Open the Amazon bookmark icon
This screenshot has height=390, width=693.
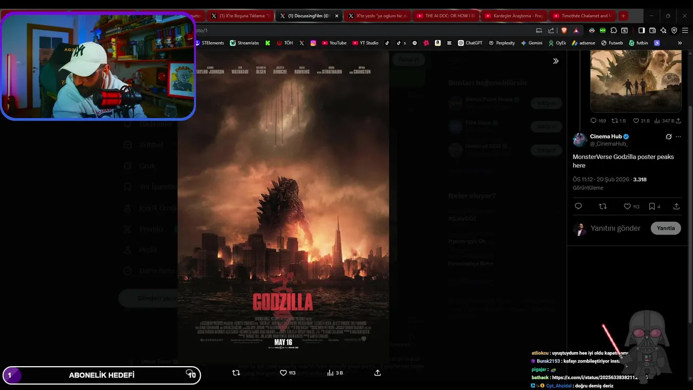pos(437,43)
